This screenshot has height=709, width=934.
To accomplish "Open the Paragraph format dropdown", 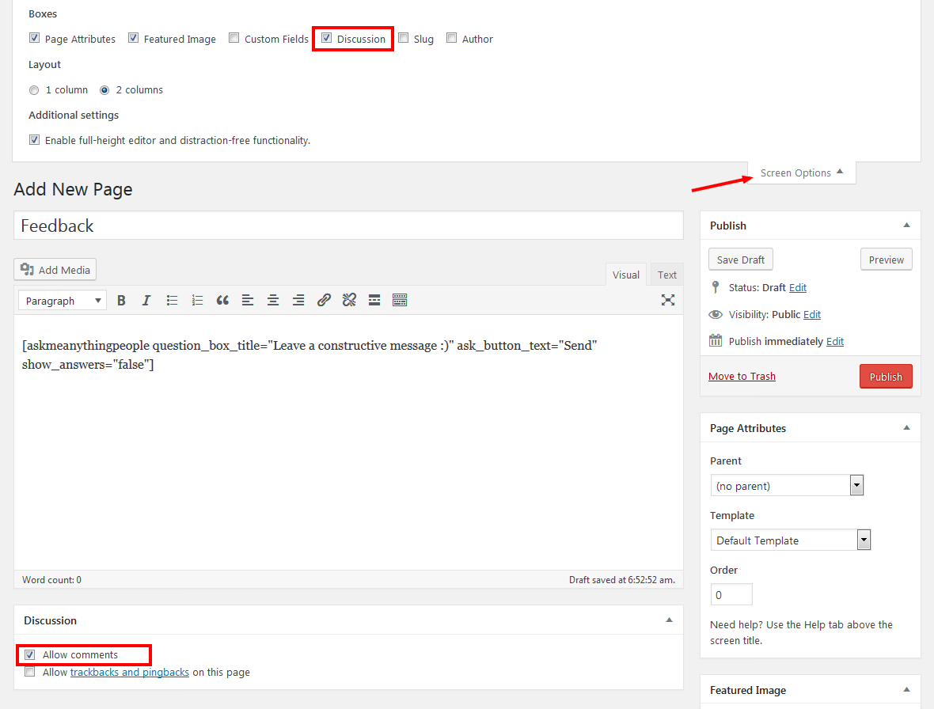I will tap(63, 301).
